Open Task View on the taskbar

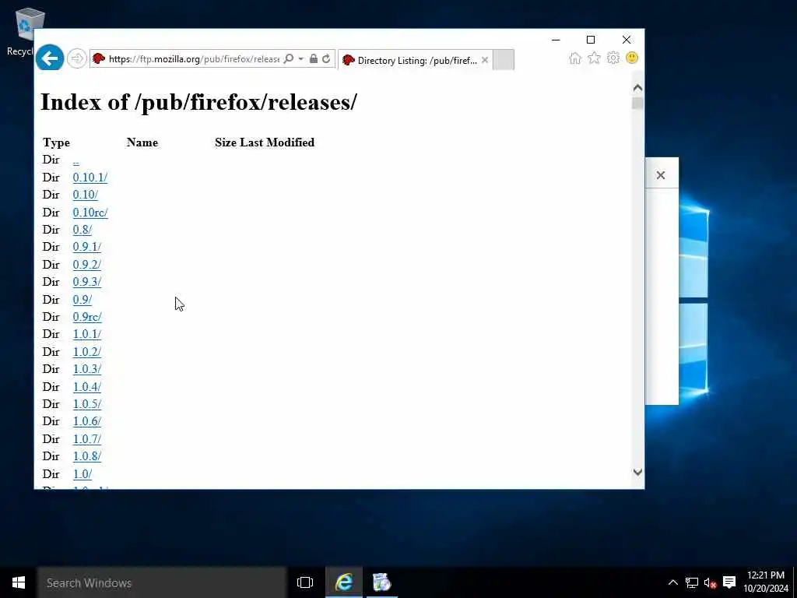(305, 582)
